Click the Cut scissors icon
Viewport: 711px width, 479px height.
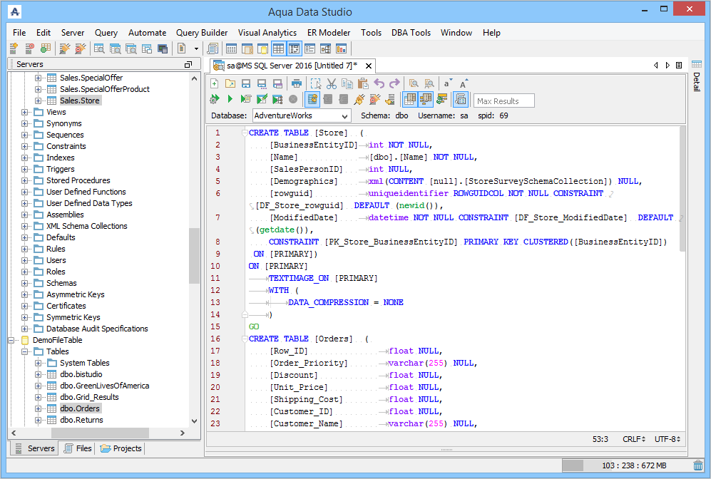[x=332, y=83]
